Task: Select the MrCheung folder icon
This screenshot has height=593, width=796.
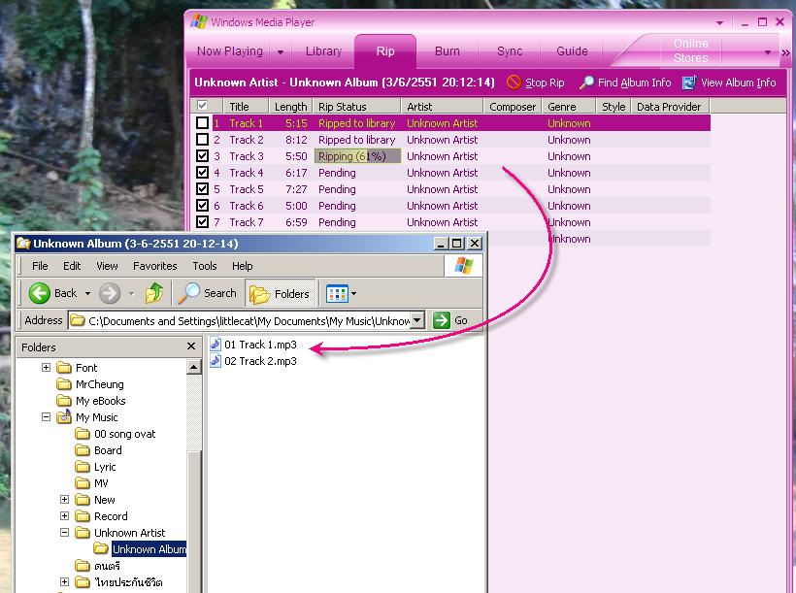Action: pos(64,383)
